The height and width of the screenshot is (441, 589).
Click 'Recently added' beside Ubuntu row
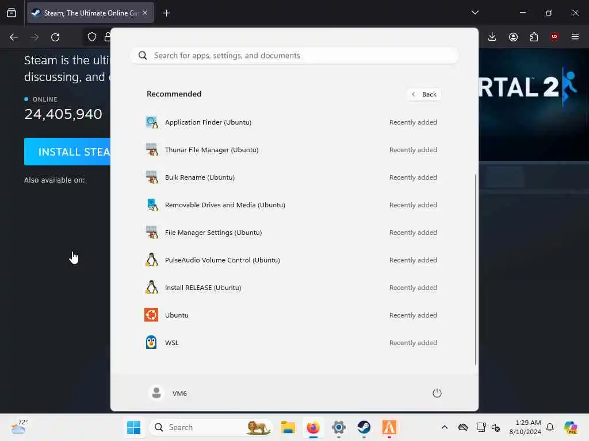(x=413, y=315)
